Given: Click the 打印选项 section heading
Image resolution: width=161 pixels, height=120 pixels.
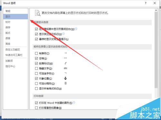Looking at the screenshot, I should (39, 96).
